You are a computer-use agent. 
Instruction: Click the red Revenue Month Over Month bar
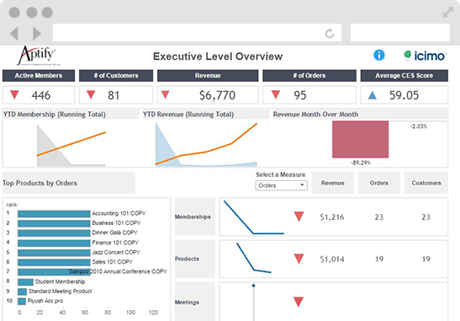(360, 139)
